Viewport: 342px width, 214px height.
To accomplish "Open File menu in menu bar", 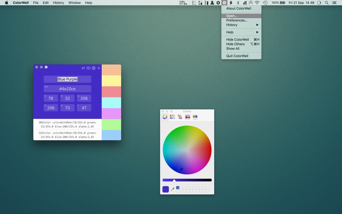I will 36,2.
